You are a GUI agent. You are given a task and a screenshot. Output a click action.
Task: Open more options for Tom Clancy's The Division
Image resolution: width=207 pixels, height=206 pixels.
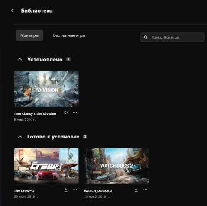tap(75, 113)
